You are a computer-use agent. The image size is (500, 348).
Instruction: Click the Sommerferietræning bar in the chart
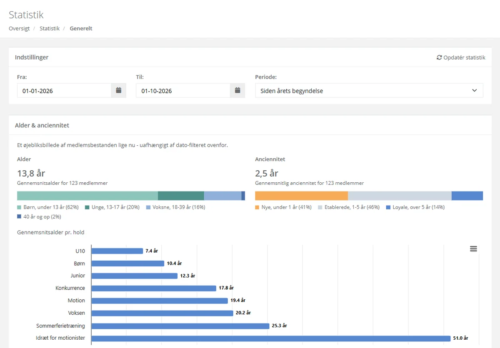pyautogui.click(x=180, y=326)
